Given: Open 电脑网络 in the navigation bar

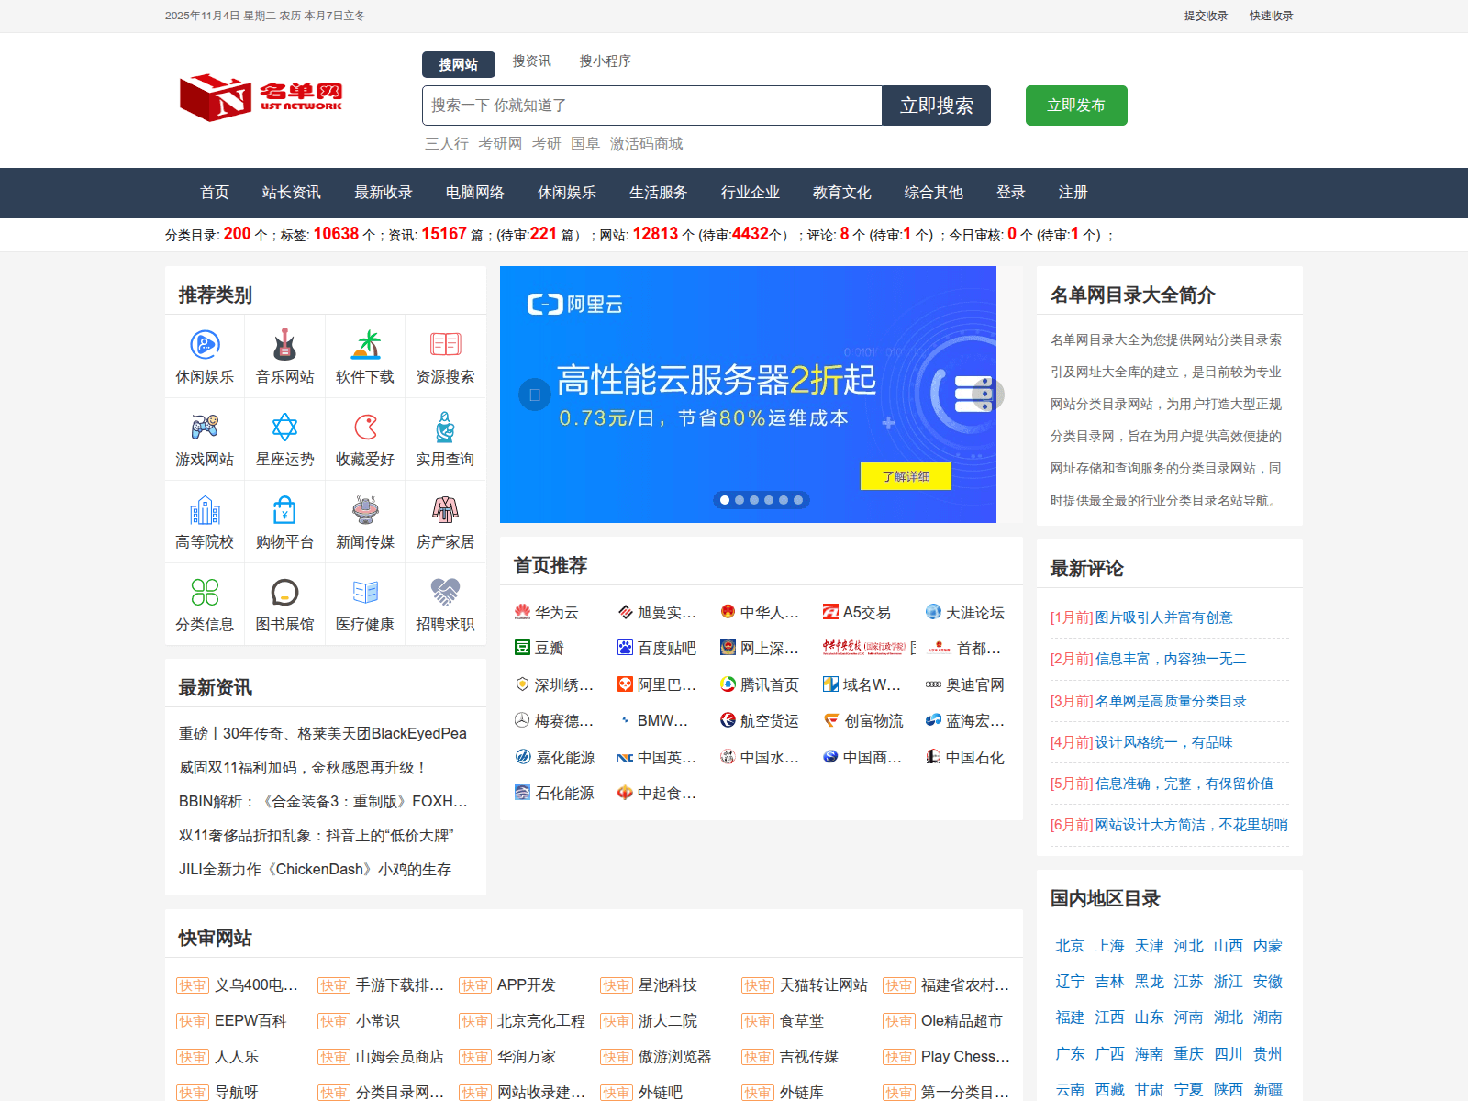Looking at the screenshot, I should (474, 193).
